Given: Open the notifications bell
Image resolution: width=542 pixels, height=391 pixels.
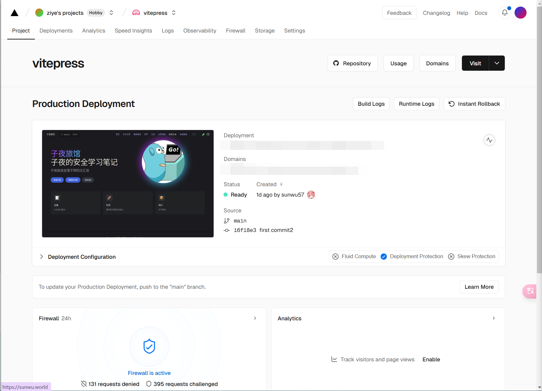Looking at the screenshot, I should pos(505,13).
